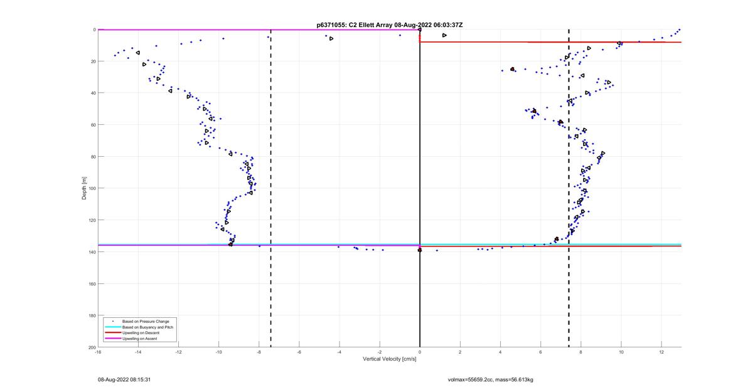Image resolution: width=753 pixels, height=390 pixels.
Task: Click the velocity axis tick label '0'
Action: (420, 352)
